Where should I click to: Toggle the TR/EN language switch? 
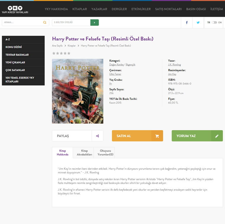214,22
